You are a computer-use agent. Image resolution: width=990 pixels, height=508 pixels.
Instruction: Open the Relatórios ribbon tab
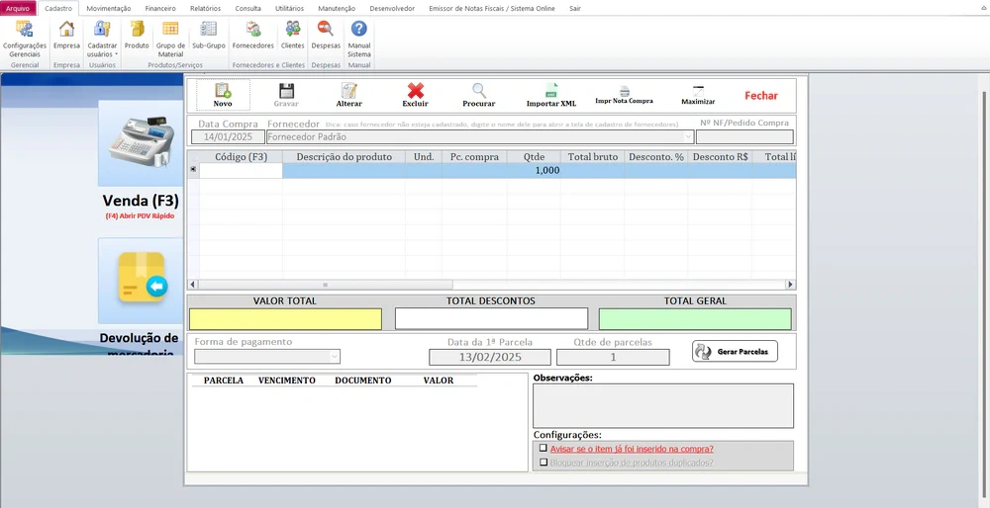tap(205, 8)
